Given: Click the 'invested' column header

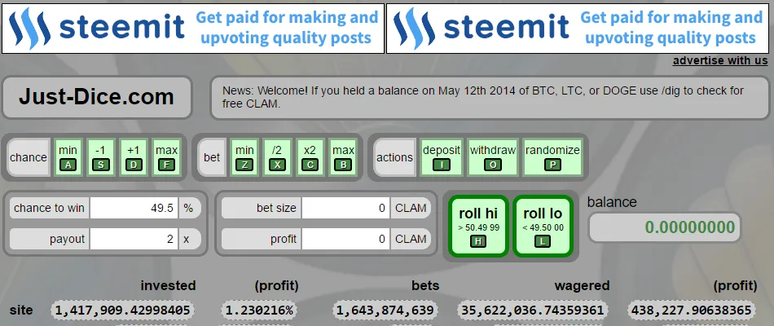Looking at the screenshot, I should point(168,285).
